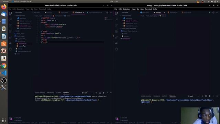Kill terminal in right window panel

pyautogui.click(x=210, y=96)
